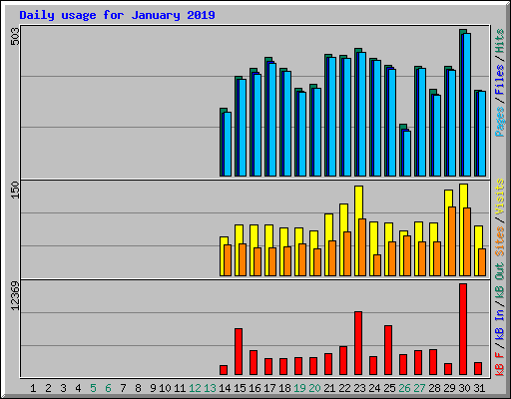Screen dimensions: 511x399
Task: Select the day 24 orange sites bar
Action: coord(377,265)
